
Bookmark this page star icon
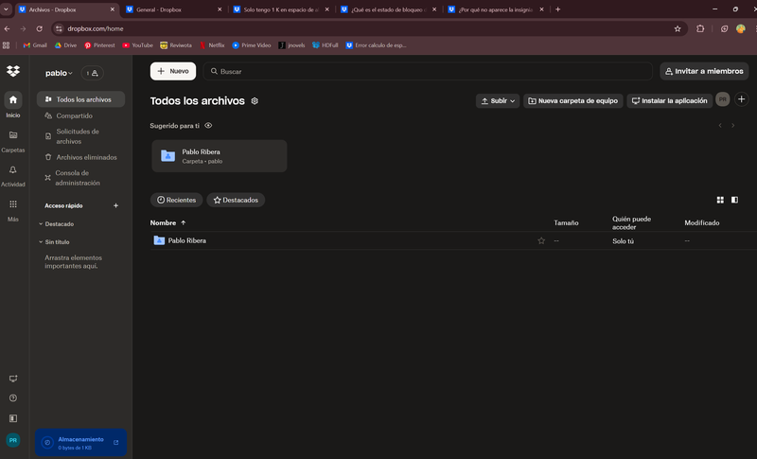coord(678,29)
